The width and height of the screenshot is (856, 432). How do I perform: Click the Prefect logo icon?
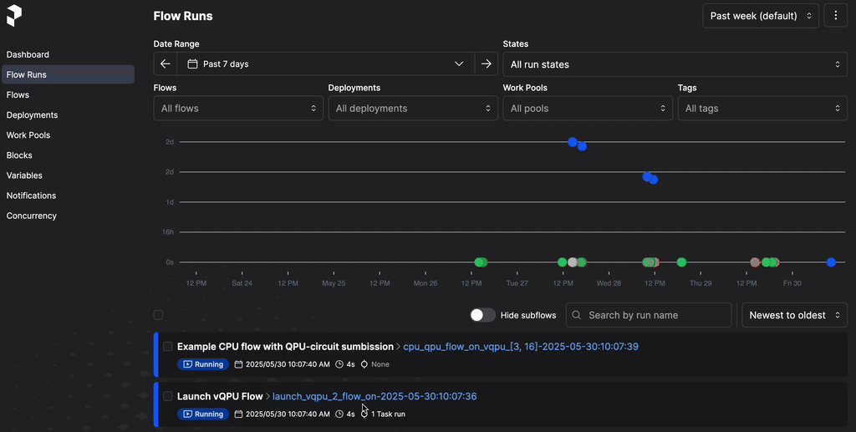pyautogui.click(x=13, y=16)
